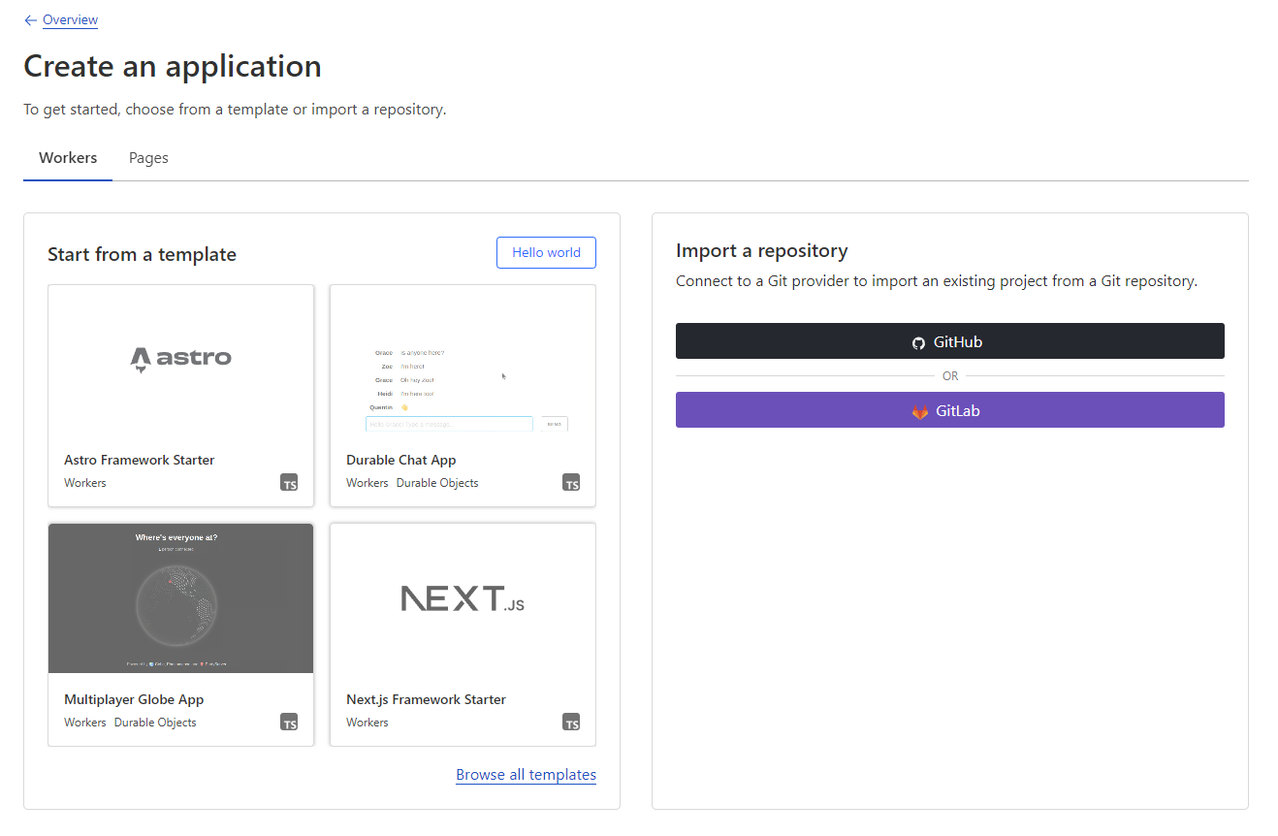
Task: Go back to the Overview page
Action: pyautogui.click(x=70, y=20)
